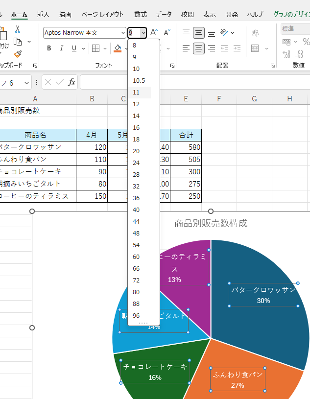The image size is (310, 399).
Task: Click the Middle Align icon
Action: click(x=199, y=33)
